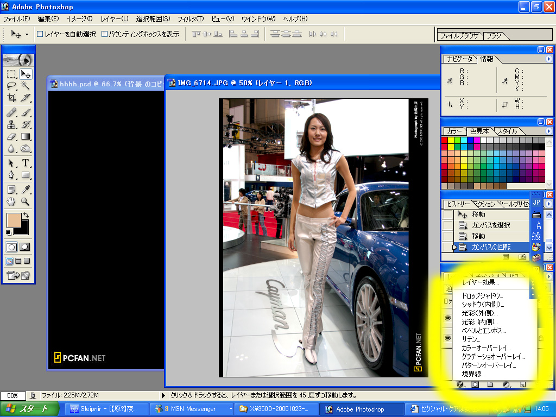This screenshot has height=417, width=556.
Task: Click the foreground color swatch
Action: pos(13,220)
